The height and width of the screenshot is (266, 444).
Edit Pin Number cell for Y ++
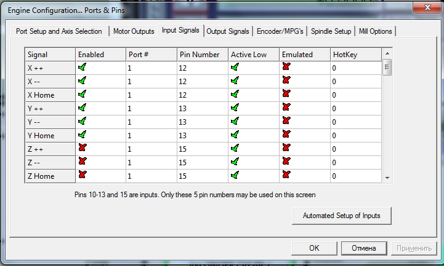point(203,109)
